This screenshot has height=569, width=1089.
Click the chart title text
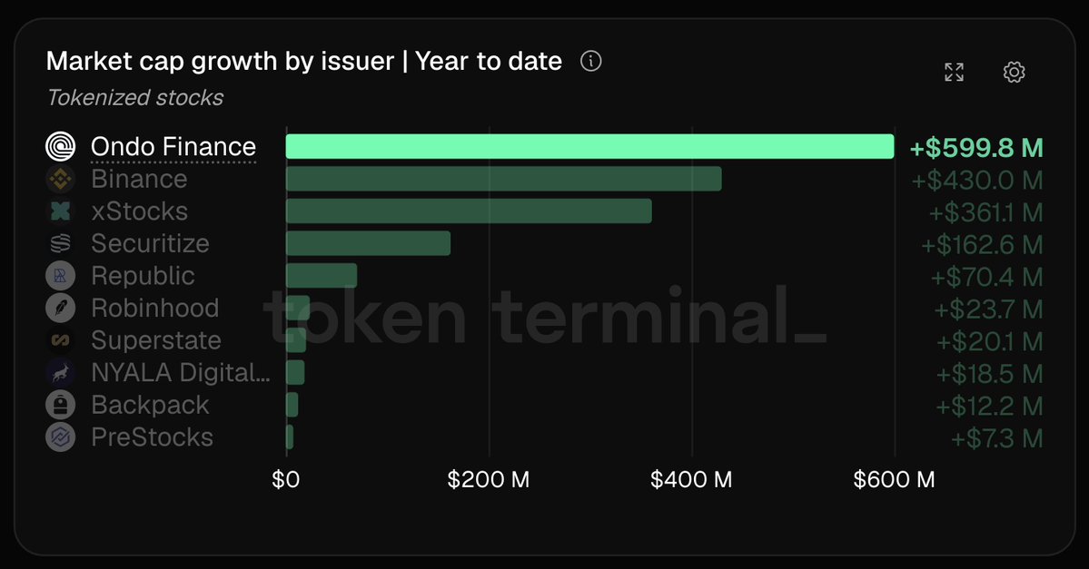click(x=303, y=61)
